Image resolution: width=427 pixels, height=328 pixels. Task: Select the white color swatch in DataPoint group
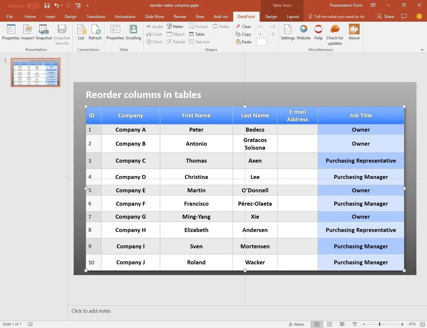click(x=261, y=42)
